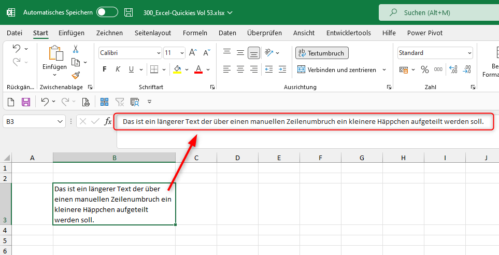
Task: Select the Daten tab
Action: [x=227, y=33]
